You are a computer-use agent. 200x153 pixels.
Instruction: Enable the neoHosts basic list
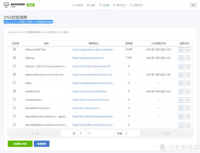14,99
